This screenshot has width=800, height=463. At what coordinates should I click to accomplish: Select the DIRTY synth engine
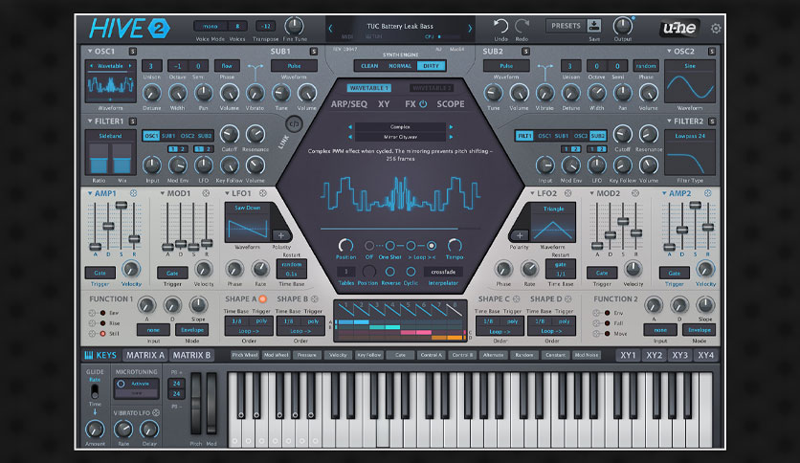(x=431, y=66)
